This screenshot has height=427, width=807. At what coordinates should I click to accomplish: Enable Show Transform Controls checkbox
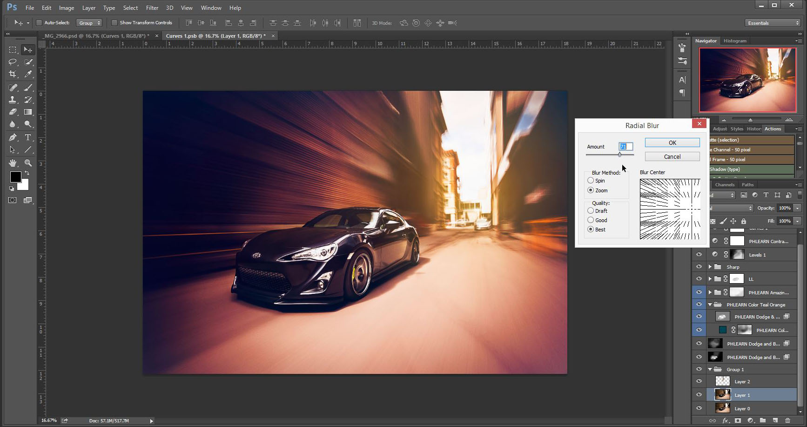coord(114,23)
